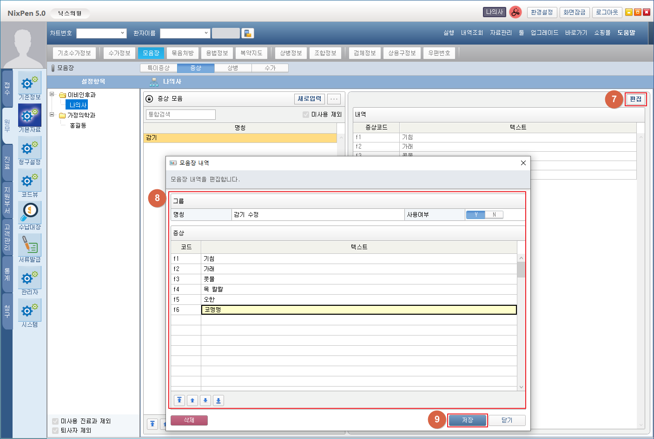Click the red stethoscope icon in title bar
Viewport: 654px width, 439px height.
[515, 13]
